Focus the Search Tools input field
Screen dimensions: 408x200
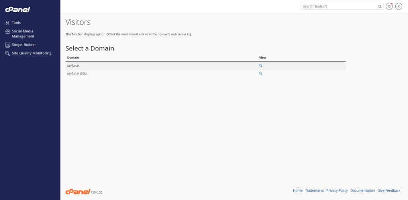tap(342, 6)
